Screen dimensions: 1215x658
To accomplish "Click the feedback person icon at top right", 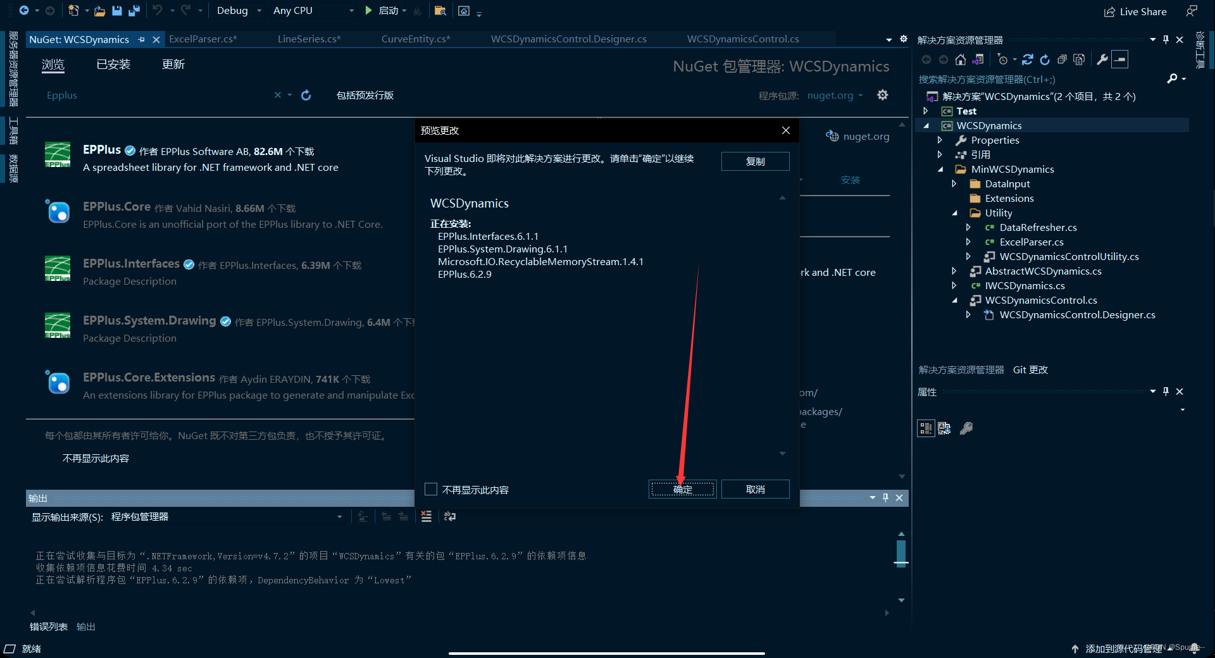I will (1192, 11).
